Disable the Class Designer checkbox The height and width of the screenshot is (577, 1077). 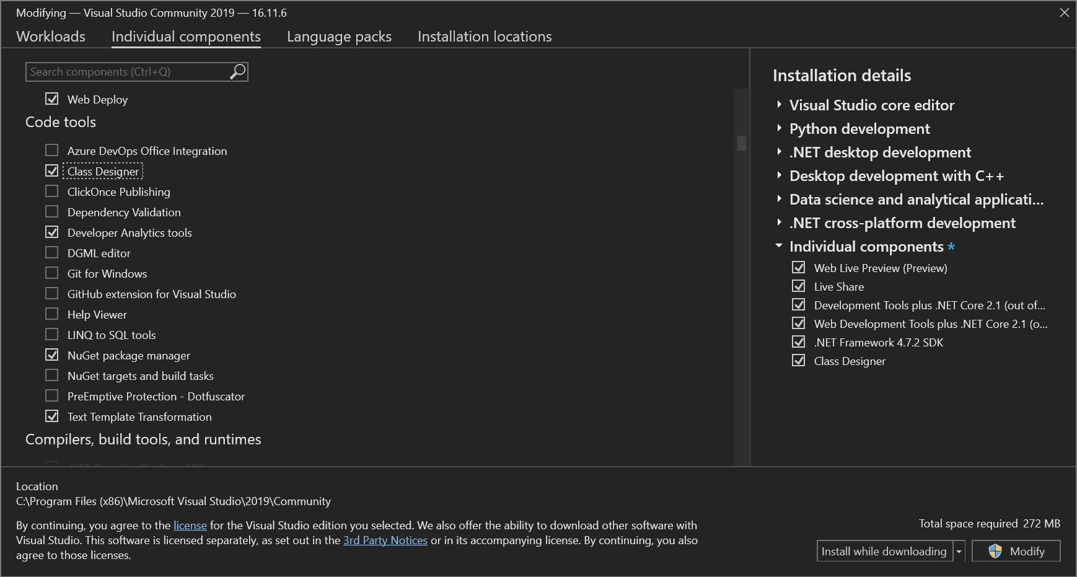click(x=52, y=170)
